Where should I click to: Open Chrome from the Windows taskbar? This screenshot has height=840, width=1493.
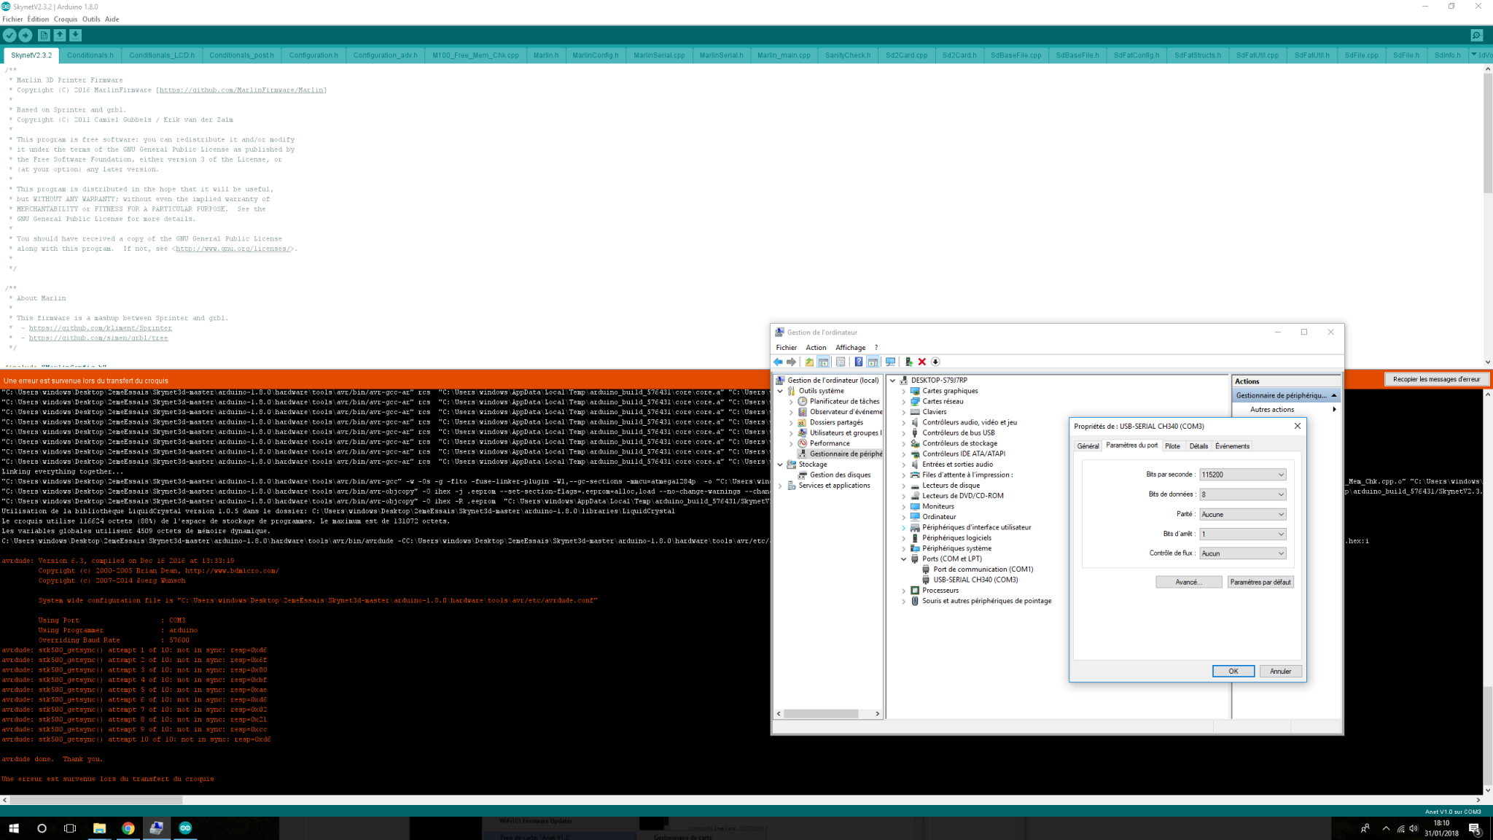point(128,828)
